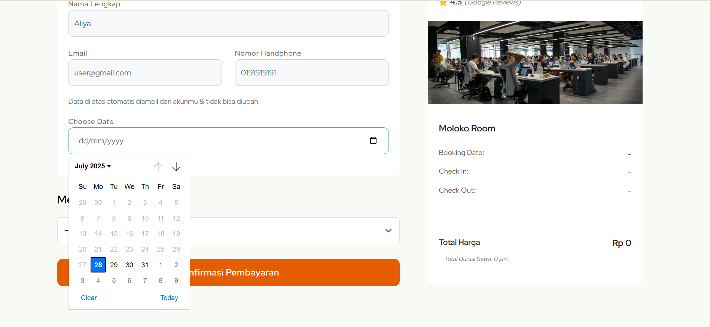Click the orange Konfirmasi Pembayaran button

click(x=228, y=272)
